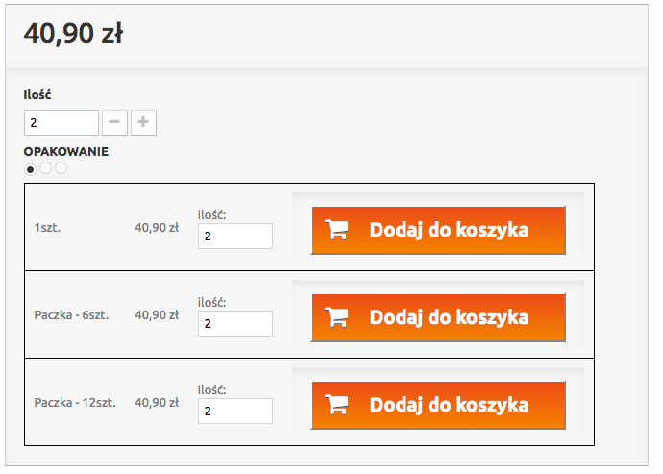Screen dimensions: 663x474
Task: Click cart icon in Paczka - 6szt. row
Action: click(336, 317)
